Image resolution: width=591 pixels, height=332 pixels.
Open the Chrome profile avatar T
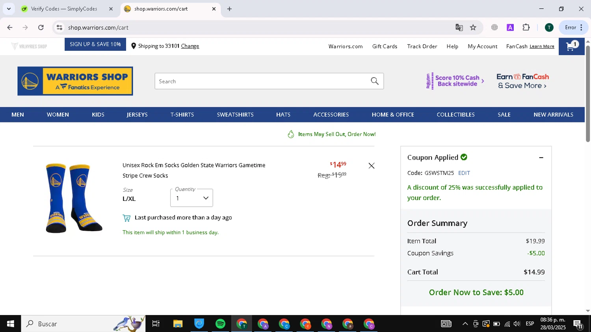(549, 28)
